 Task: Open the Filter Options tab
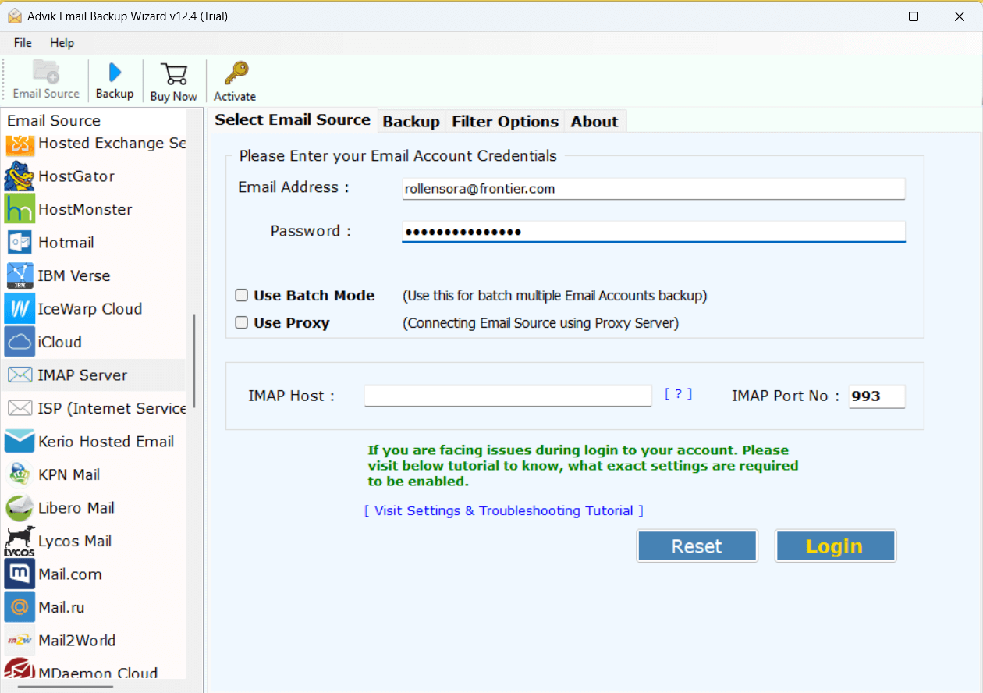tap(506, 122)
